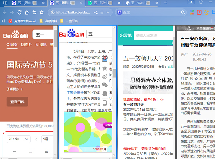The height and width of the screenshot is (159, 215).
Task: Open the 火车 type link
Action: [x=170, y=67]
